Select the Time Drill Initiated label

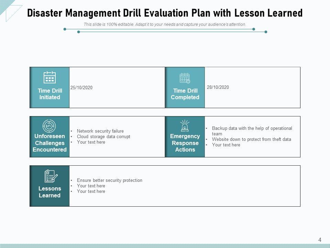(50, 94)
